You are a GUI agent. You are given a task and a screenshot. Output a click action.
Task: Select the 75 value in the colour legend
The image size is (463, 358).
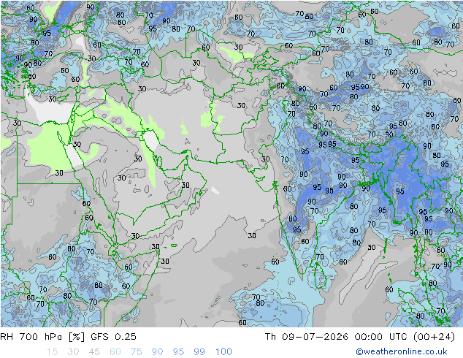click(136, 352)
